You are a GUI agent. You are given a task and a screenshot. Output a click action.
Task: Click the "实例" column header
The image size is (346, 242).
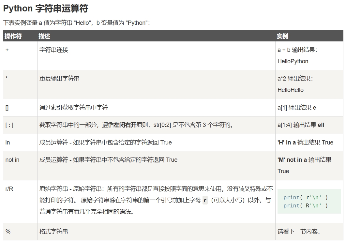[x=282, y=36]
